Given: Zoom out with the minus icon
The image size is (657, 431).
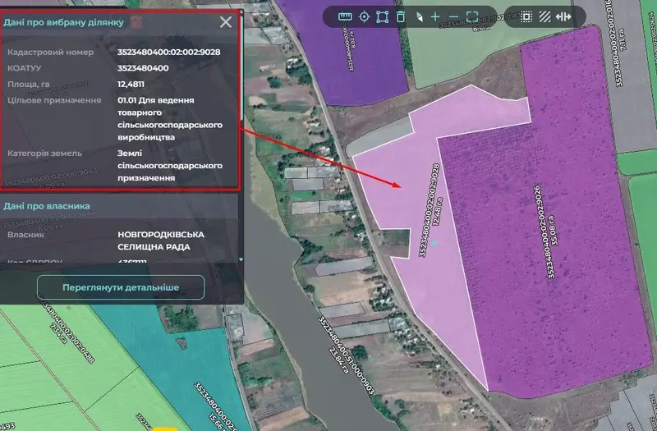Looking at the screenshot, I should (x=454, y=16).
